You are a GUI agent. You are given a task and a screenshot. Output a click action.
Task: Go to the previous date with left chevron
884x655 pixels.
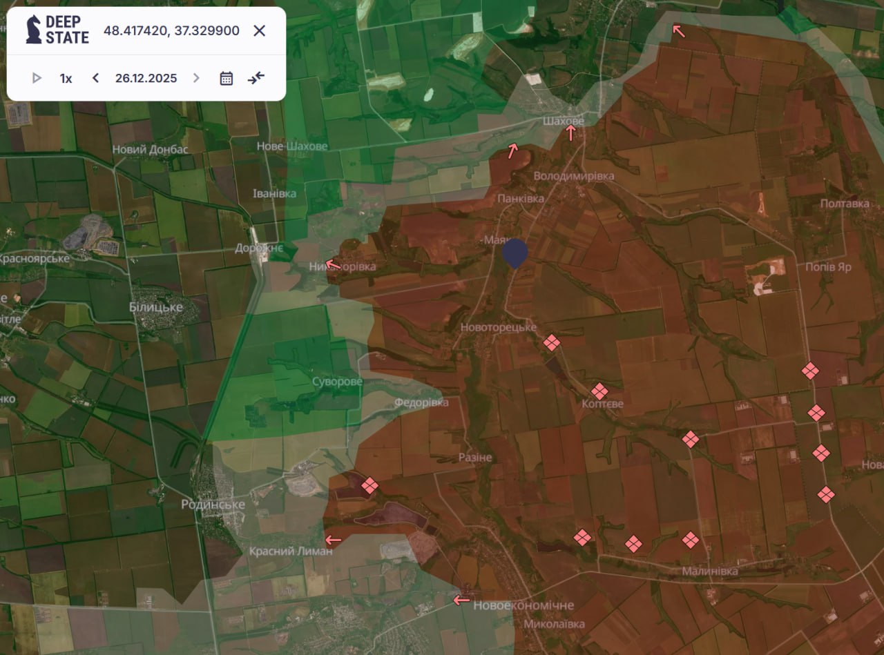(x=96, y=78)
